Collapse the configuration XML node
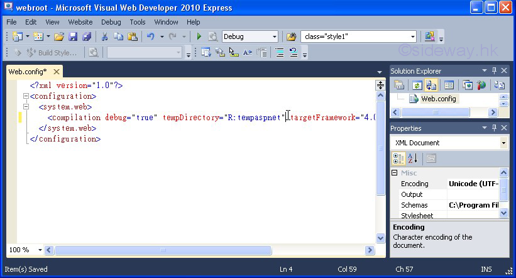 tap(25, 96)
